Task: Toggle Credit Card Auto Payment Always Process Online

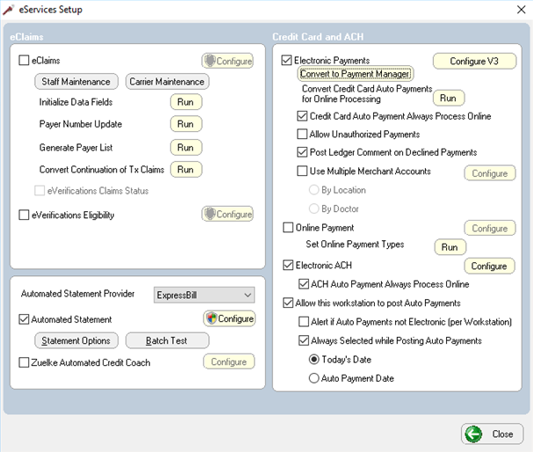Action: point(302,116)
